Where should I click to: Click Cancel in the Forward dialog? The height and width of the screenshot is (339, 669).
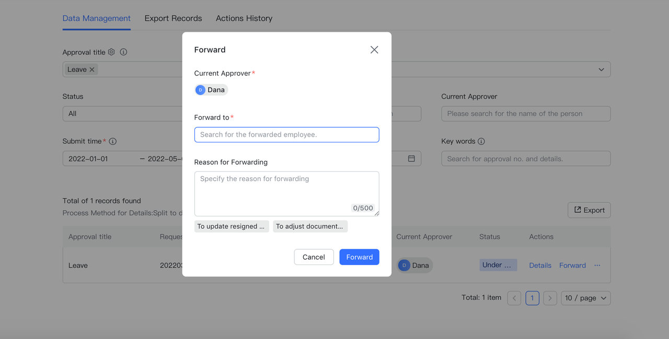[314, 257]
